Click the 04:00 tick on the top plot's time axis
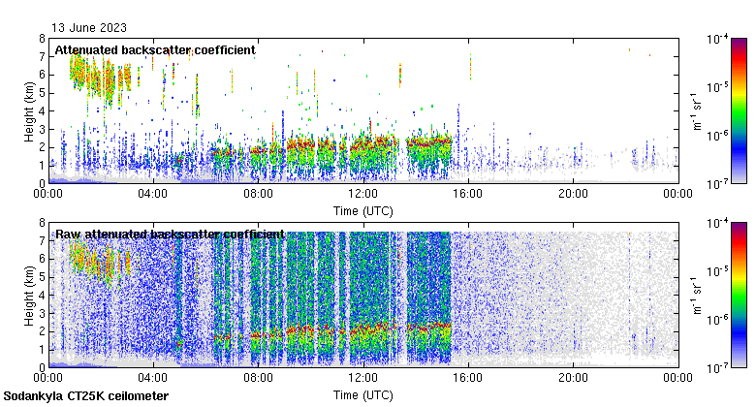This screenshot has width=756, height=407. [153, 194]
